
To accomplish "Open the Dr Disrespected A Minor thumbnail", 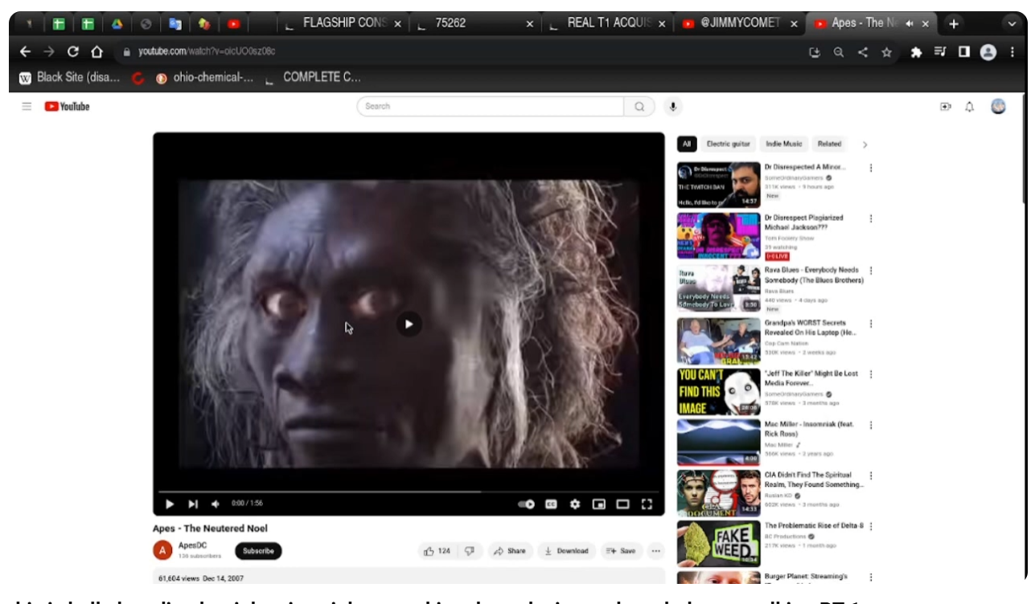I will coord(718,185).
